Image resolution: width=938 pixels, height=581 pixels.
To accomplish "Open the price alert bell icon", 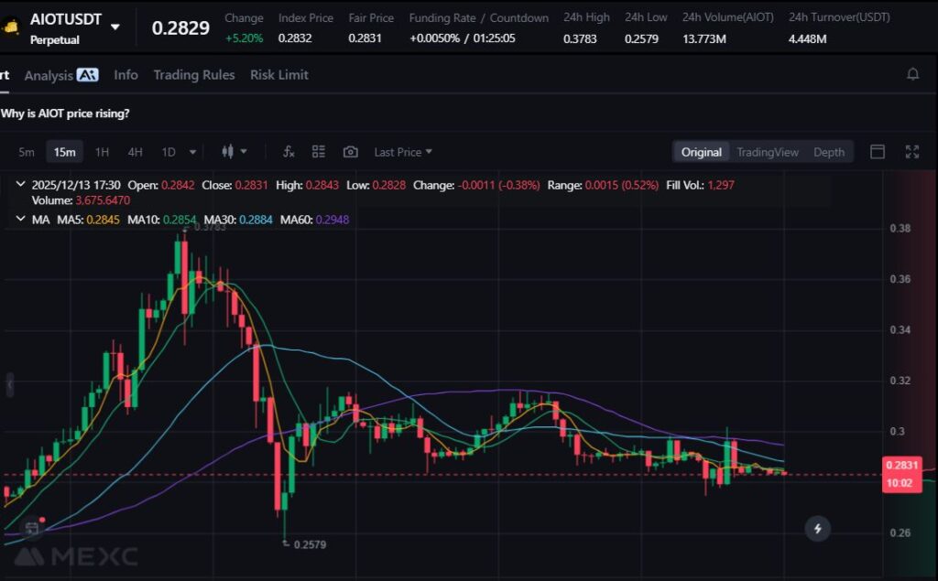I will point(912,75).
